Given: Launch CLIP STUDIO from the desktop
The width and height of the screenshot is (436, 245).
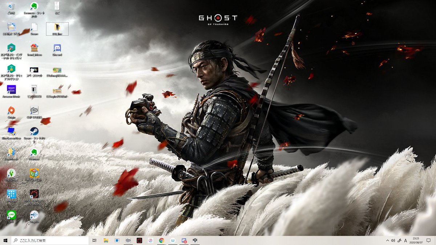Looking at the screenshot, I should point(34,113).
